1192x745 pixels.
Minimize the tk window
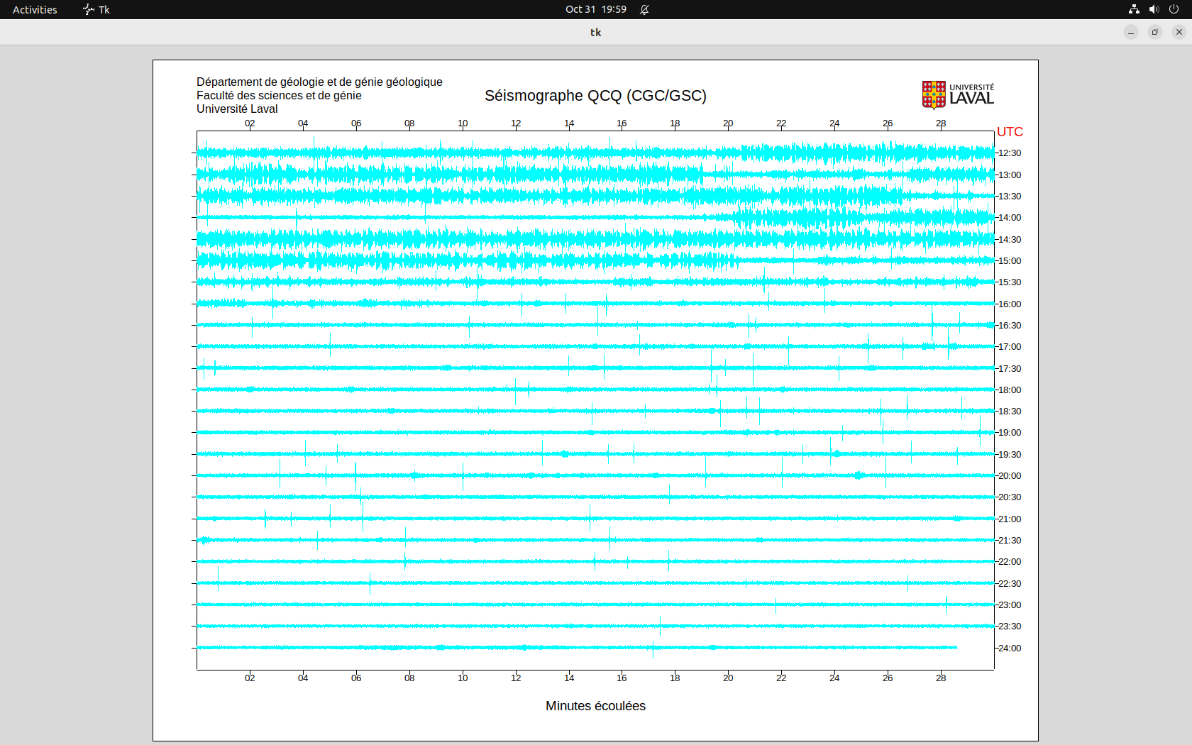(1131, 32)
